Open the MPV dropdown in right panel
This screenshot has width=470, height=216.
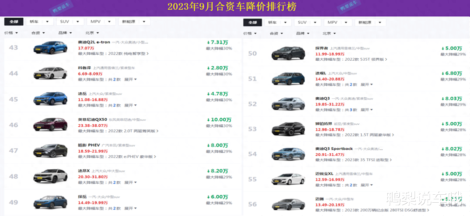pyautogui.click(x=338, y=22)
